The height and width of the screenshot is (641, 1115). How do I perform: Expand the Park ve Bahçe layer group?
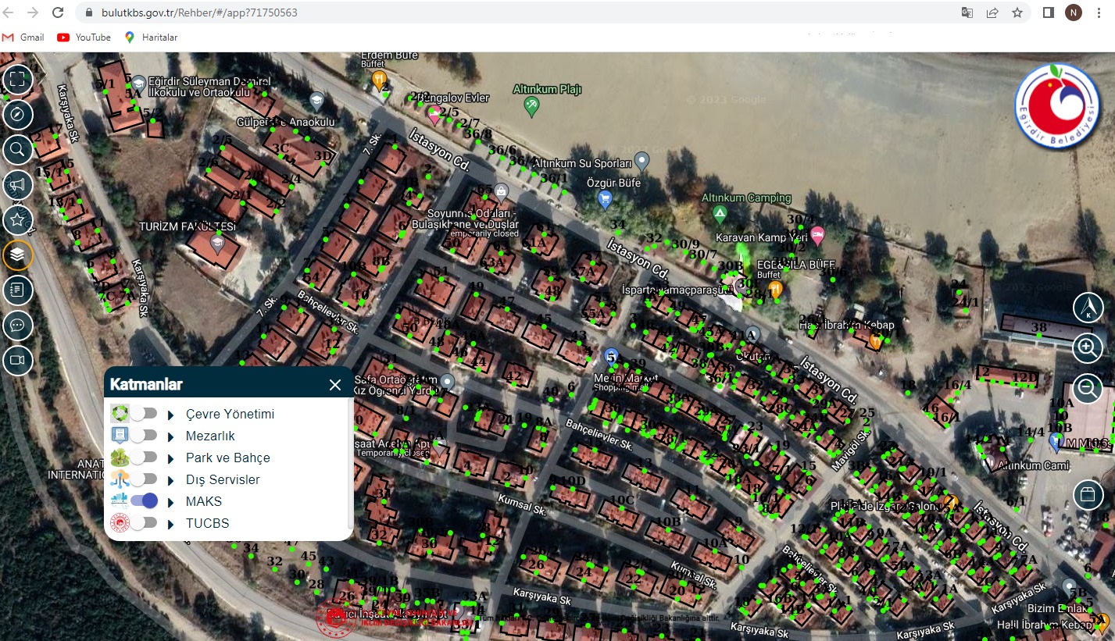(x=170, y=458)
